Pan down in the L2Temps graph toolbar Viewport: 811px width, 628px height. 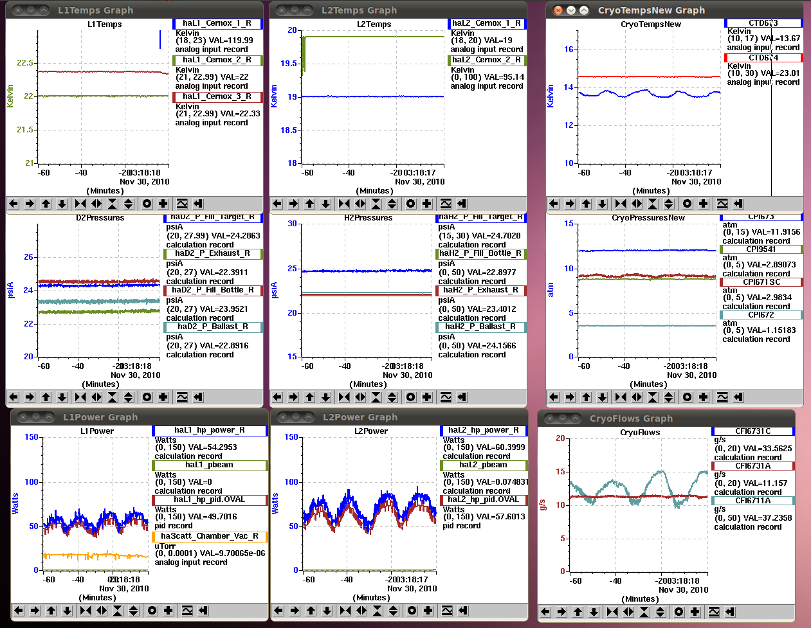pos(325,204)
